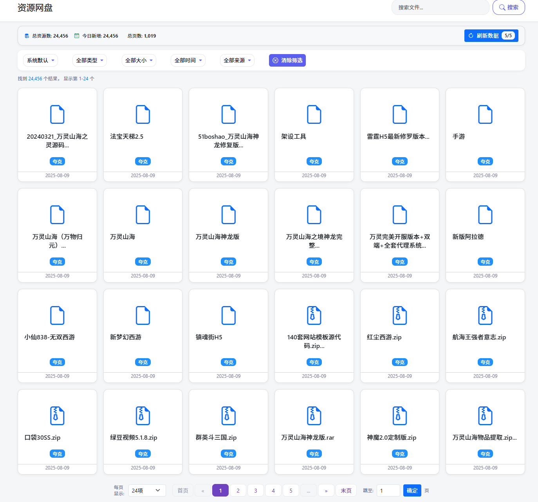Click zip icon of 红尘西游.zip card
538x502 pixels.
[399, 315]
